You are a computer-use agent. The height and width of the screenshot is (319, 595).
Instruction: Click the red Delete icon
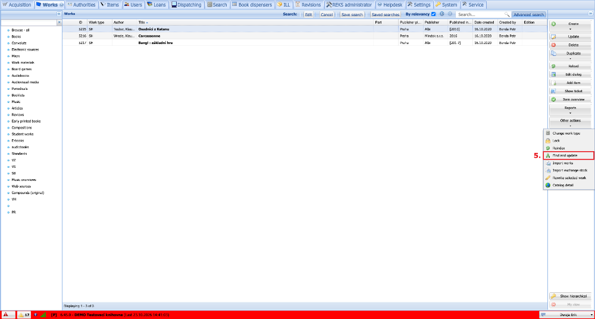(x=553, y=45)
